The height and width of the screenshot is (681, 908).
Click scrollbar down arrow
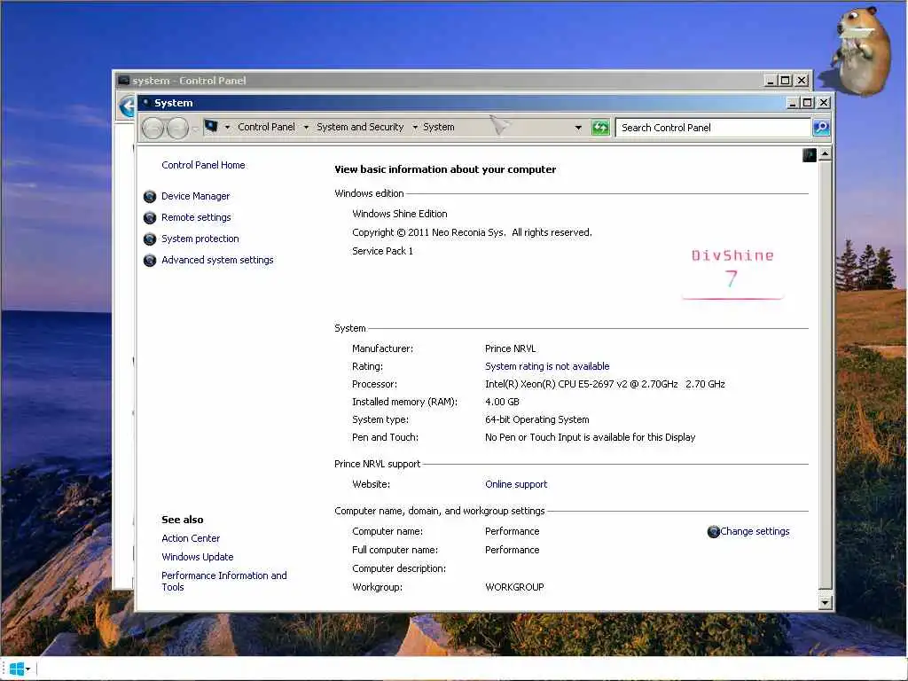[826, 603]
